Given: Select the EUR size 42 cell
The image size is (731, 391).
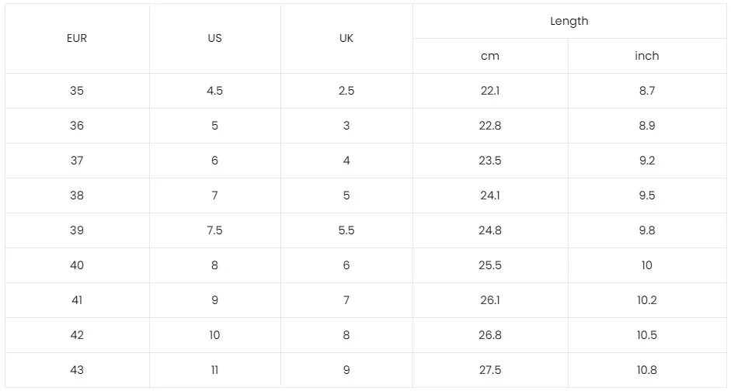Looking at the screenshot, I should pos(77,335).
